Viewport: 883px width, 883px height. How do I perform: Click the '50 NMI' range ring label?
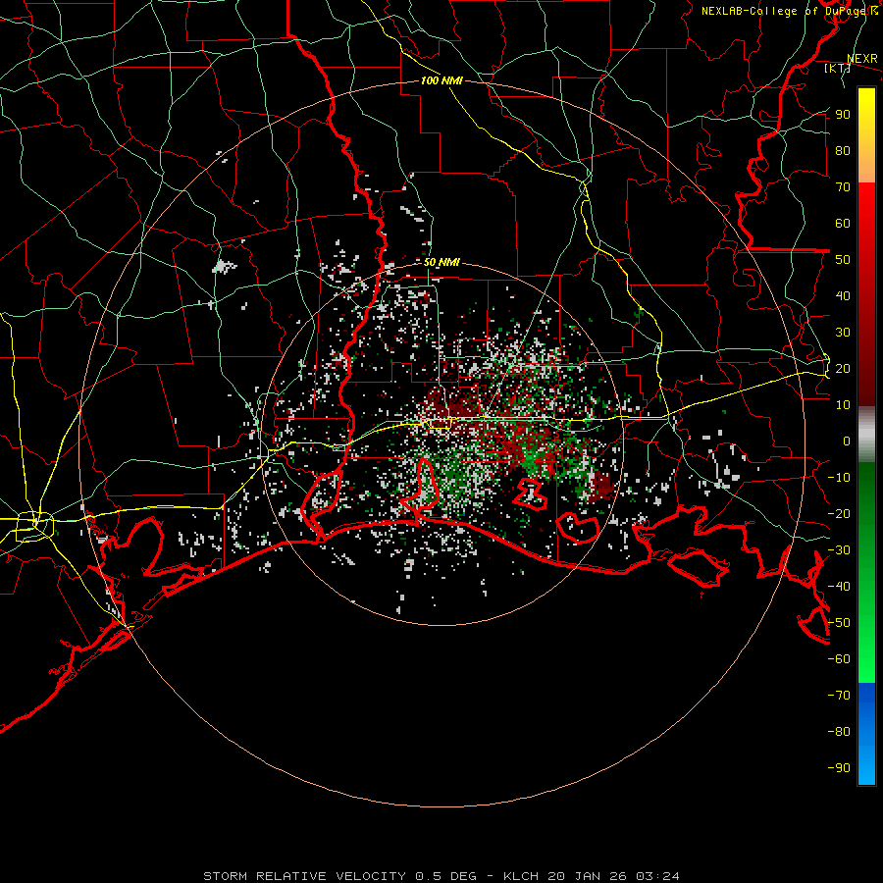(x=441, y=262)
